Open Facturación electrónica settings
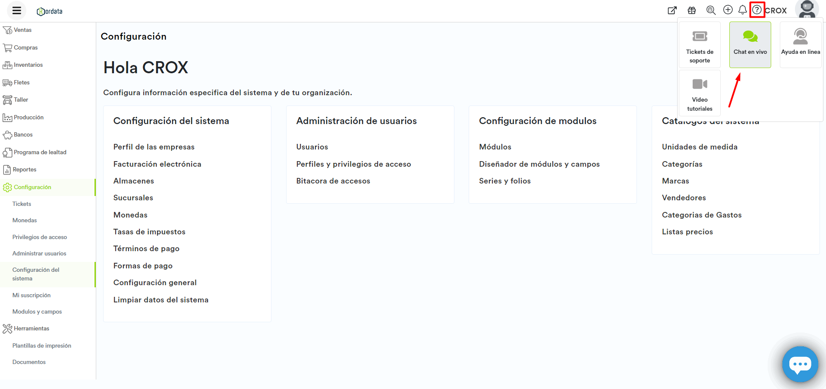The width and height of the screenshot is (826, 389). pyautogui.click(x=157, y=164)
